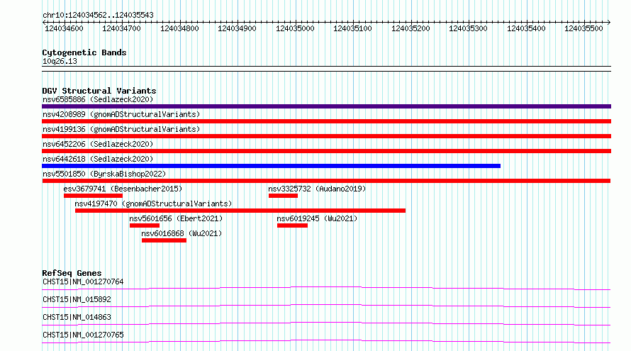Open nsv4199136 (gnomADStructuralVariants) label
The height and width of the screenshot is (351, 631).
(121, 129)
